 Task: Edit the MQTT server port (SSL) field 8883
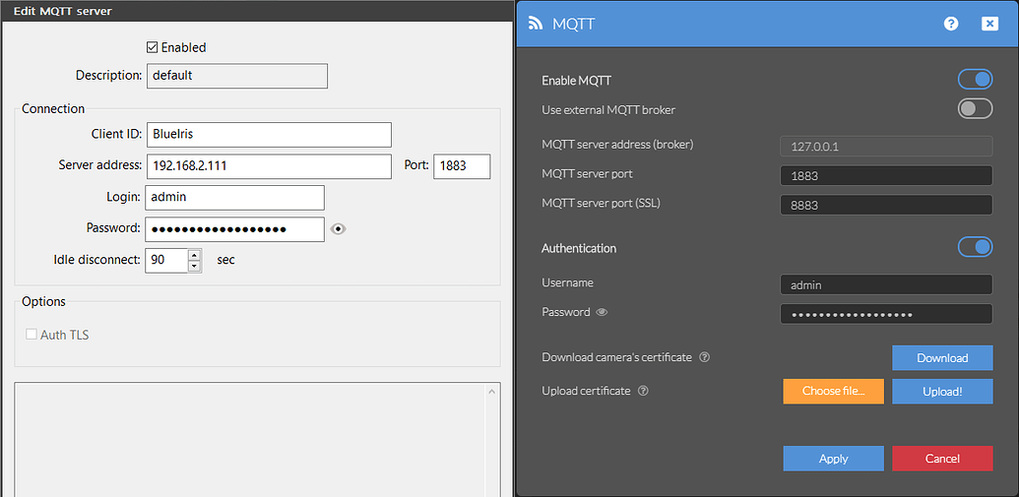(x=886, y=205)
